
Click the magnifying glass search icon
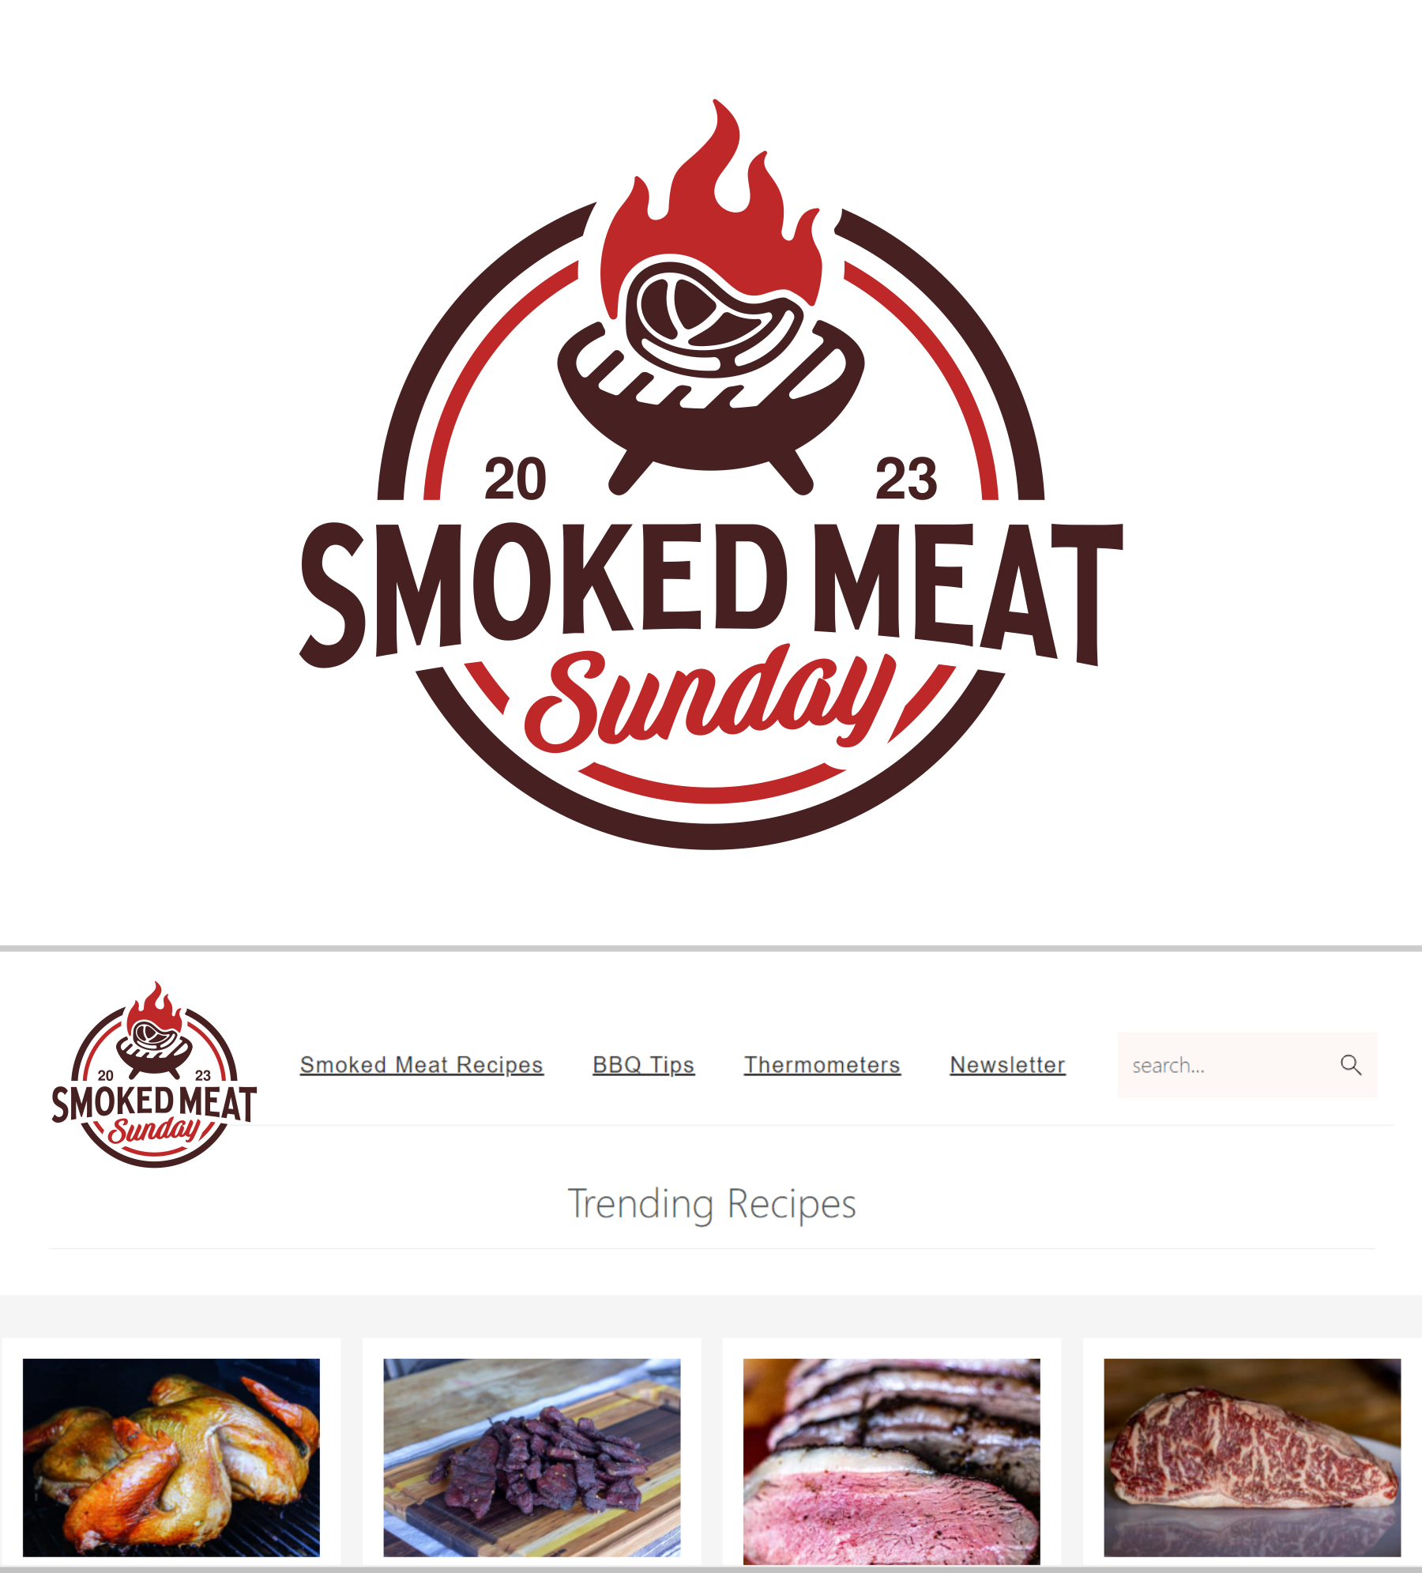coord(1351,1065)
